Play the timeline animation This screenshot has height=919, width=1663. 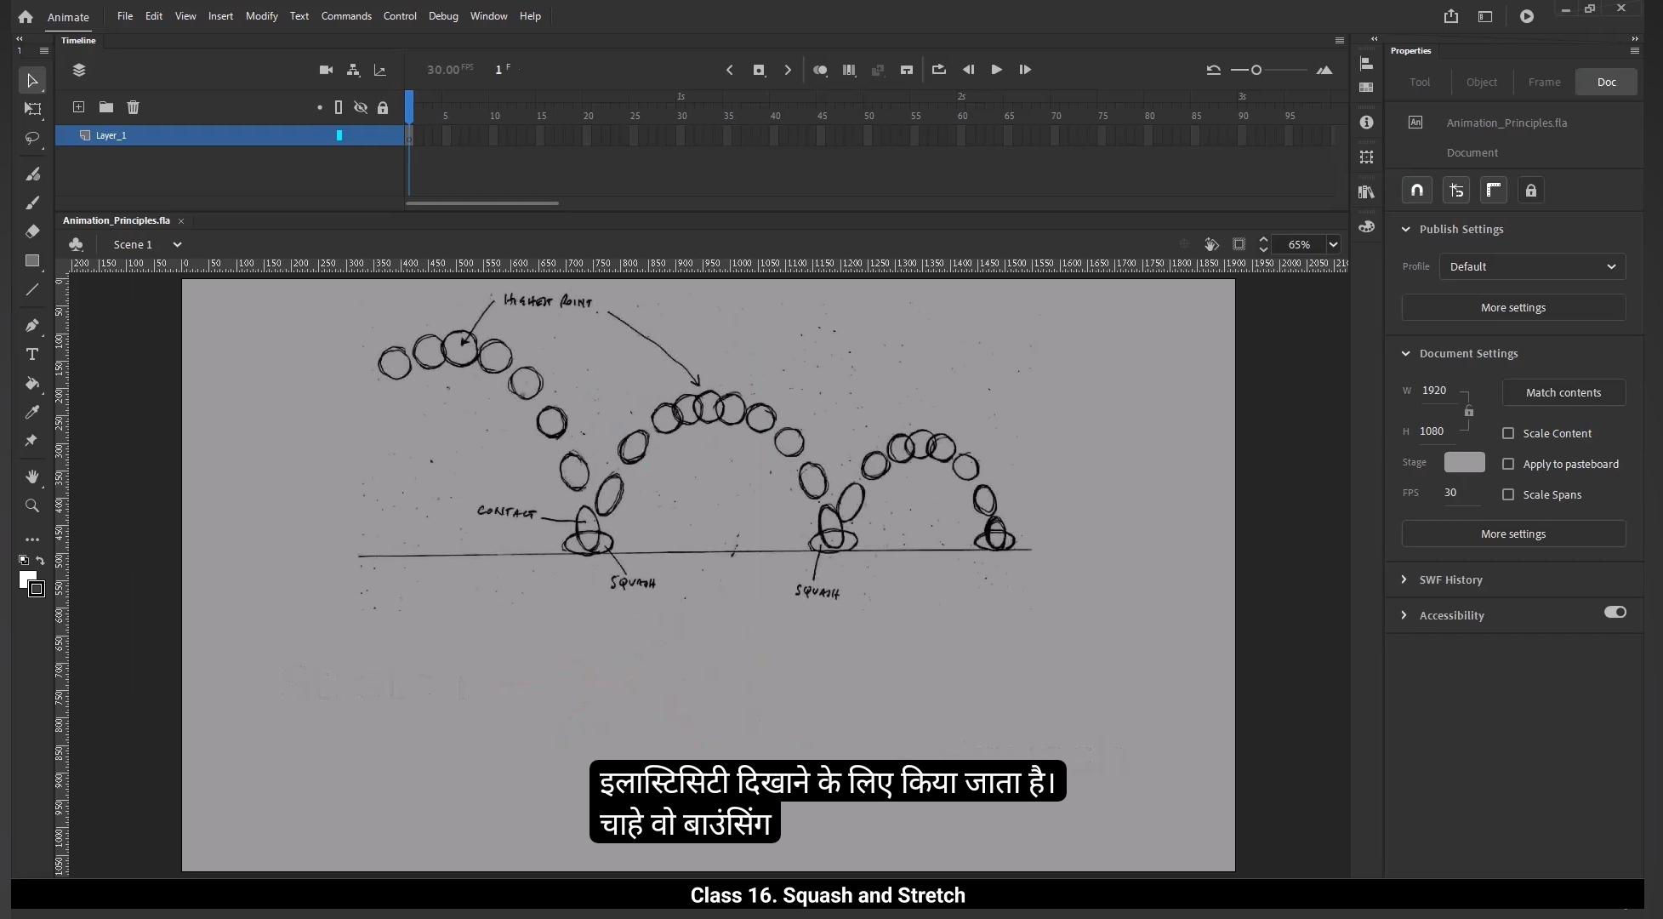996,70
